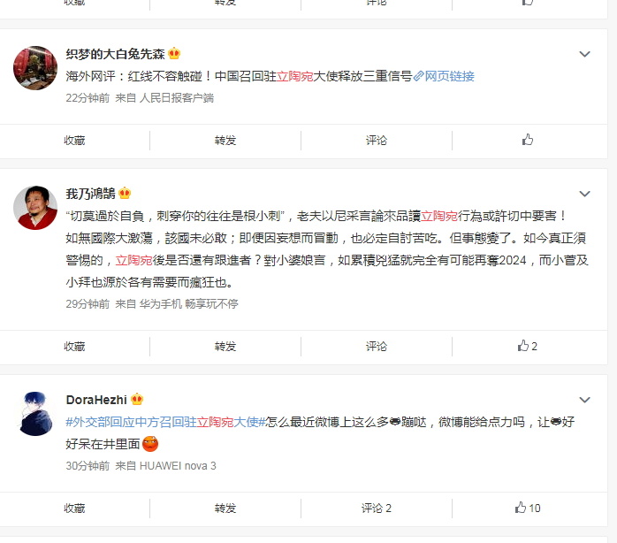
Task: Open DoraHezhi's anime avatar
Action: (35, 414)
